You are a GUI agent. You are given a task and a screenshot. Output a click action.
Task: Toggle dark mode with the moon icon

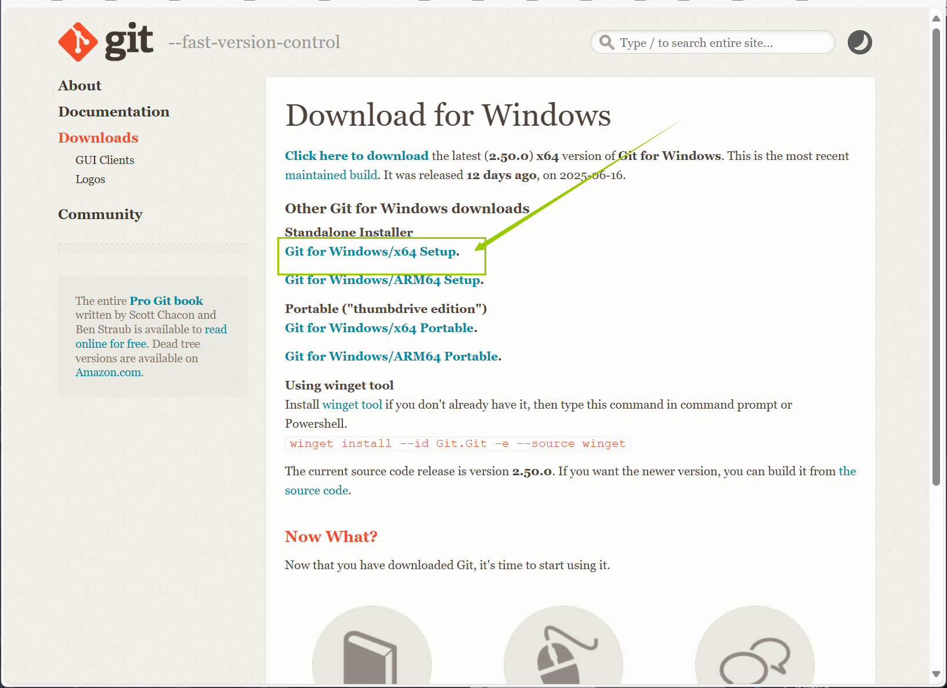coord(859,42)
